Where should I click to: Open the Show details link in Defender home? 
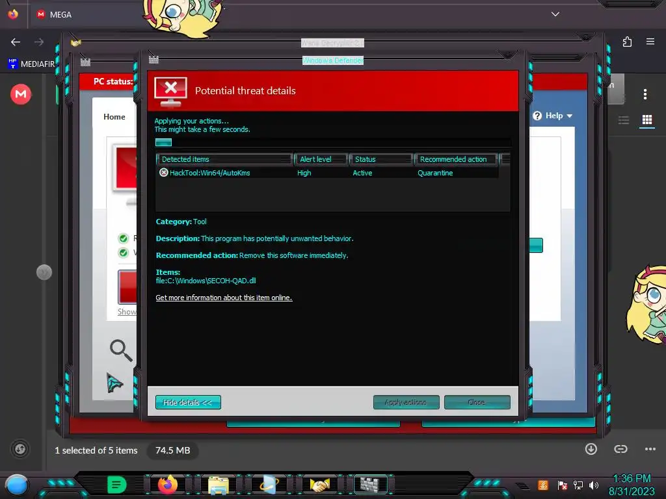pos(127,312)
